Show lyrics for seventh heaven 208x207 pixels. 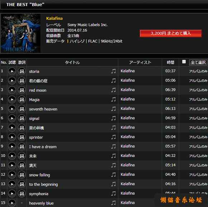coord(22,109)
